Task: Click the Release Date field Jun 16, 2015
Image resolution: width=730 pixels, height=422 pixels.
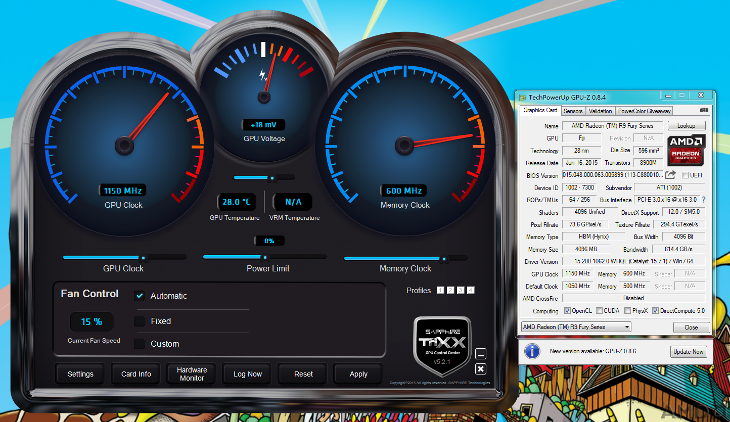Action: (x=581, y=163)
